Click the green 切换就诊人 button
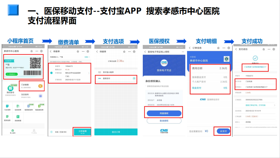The height and width of the screenshot is (158, 280). click(x=12, y=74)
